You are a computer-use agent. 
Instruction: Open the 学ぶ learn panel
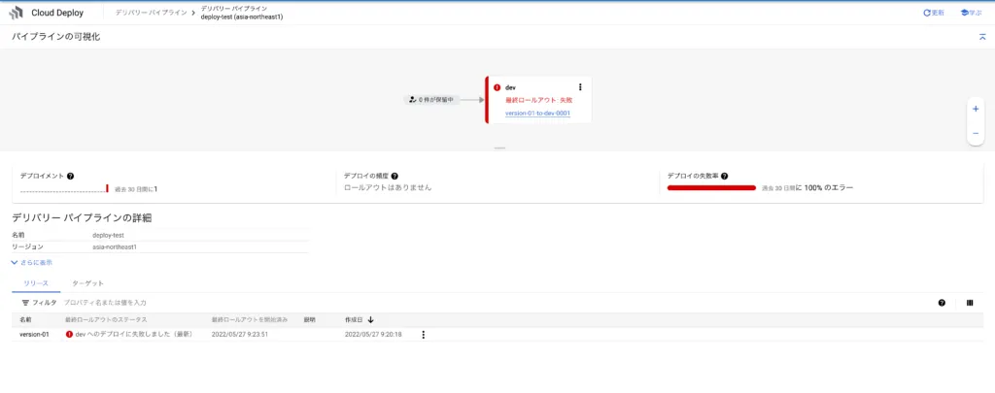(x=971, y=13)
